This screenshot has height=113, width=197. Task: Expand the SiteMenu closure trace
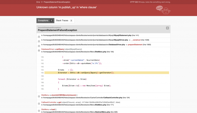39,96
